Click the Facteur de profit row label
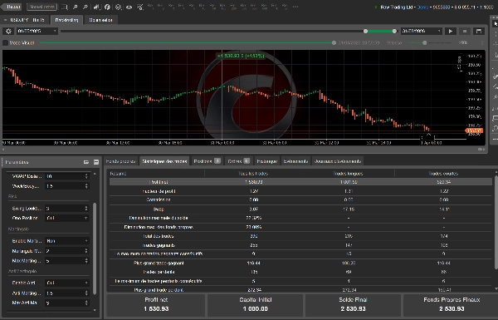 click(159, 191)
